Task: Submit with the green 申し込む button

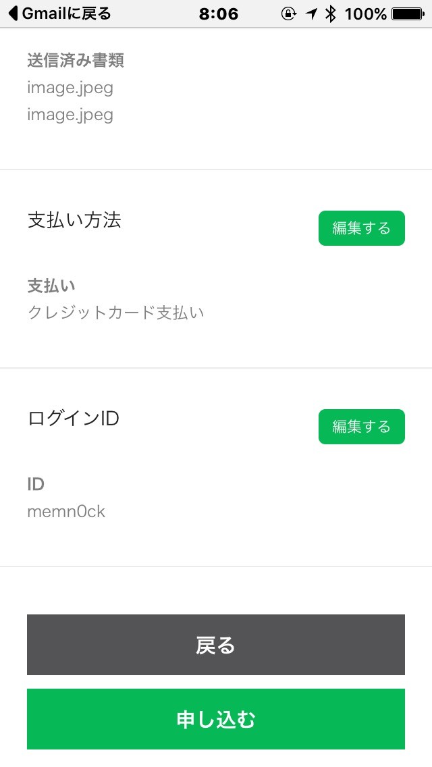Action: pyautogui.click(x=216, y=719)
